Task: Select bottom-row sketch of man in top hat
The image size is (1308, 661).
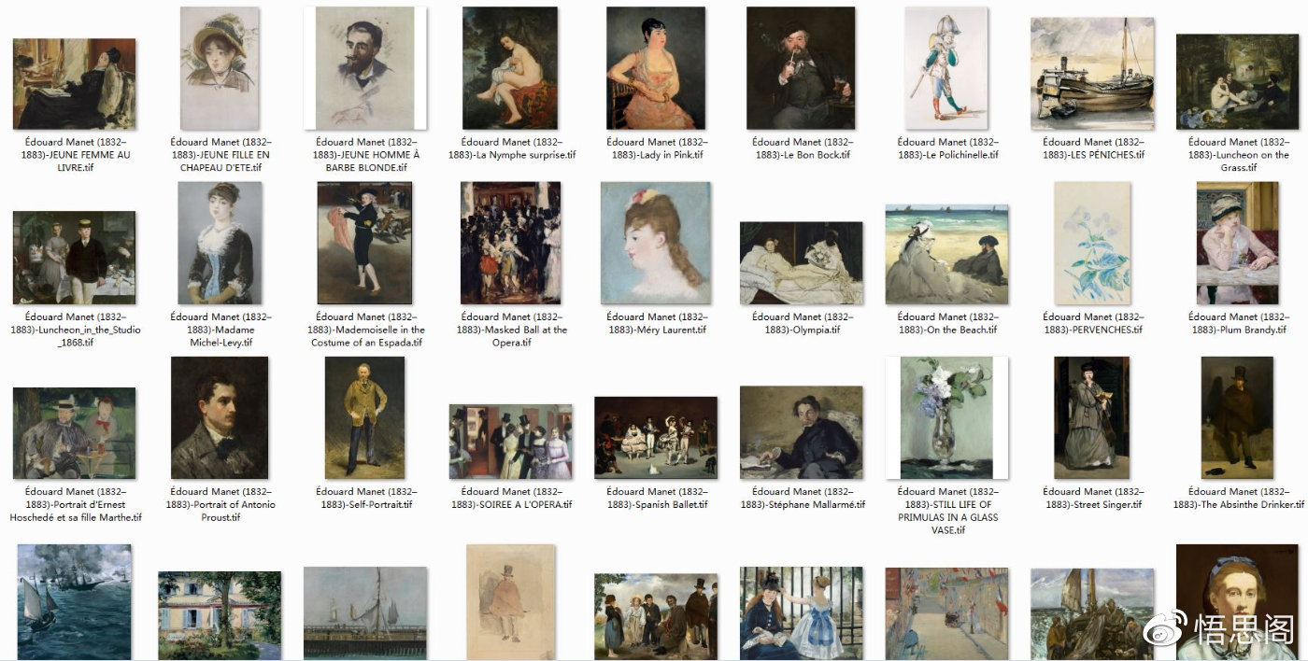Action: click(510, 602)
